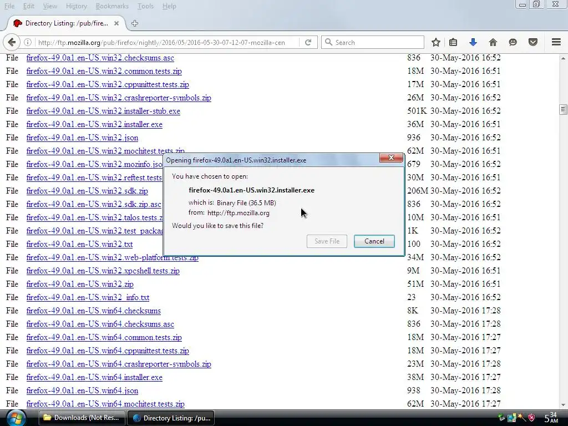The image size is (568, 426).
Task: Open the View menu
Action: [x=50, y=6]
